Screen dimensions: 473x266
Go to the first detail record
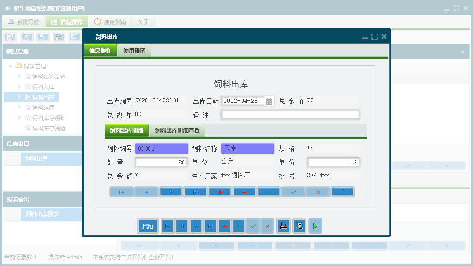click(121, 192)
